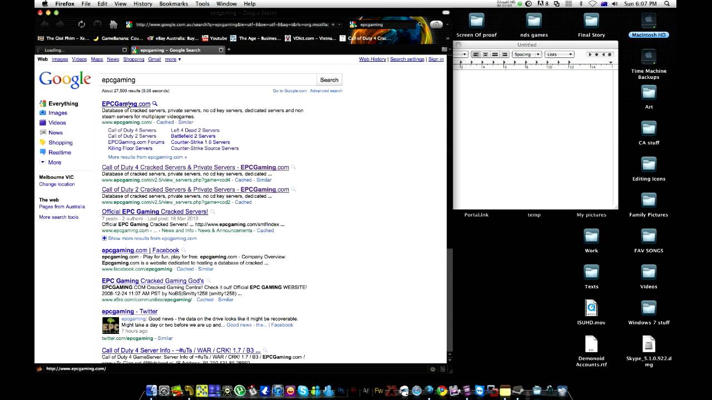Select align right in Untitled TextEdit window
The height and width of the screenshot is (400, 712).
[505, 54]
